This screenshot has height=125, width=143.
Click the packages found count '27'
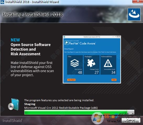coord(97,72)
